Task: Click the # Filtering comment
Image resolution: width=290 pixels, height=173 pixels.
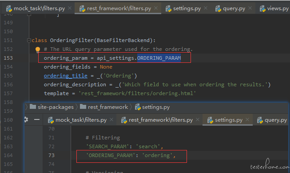Action: [x=103, y=138]
